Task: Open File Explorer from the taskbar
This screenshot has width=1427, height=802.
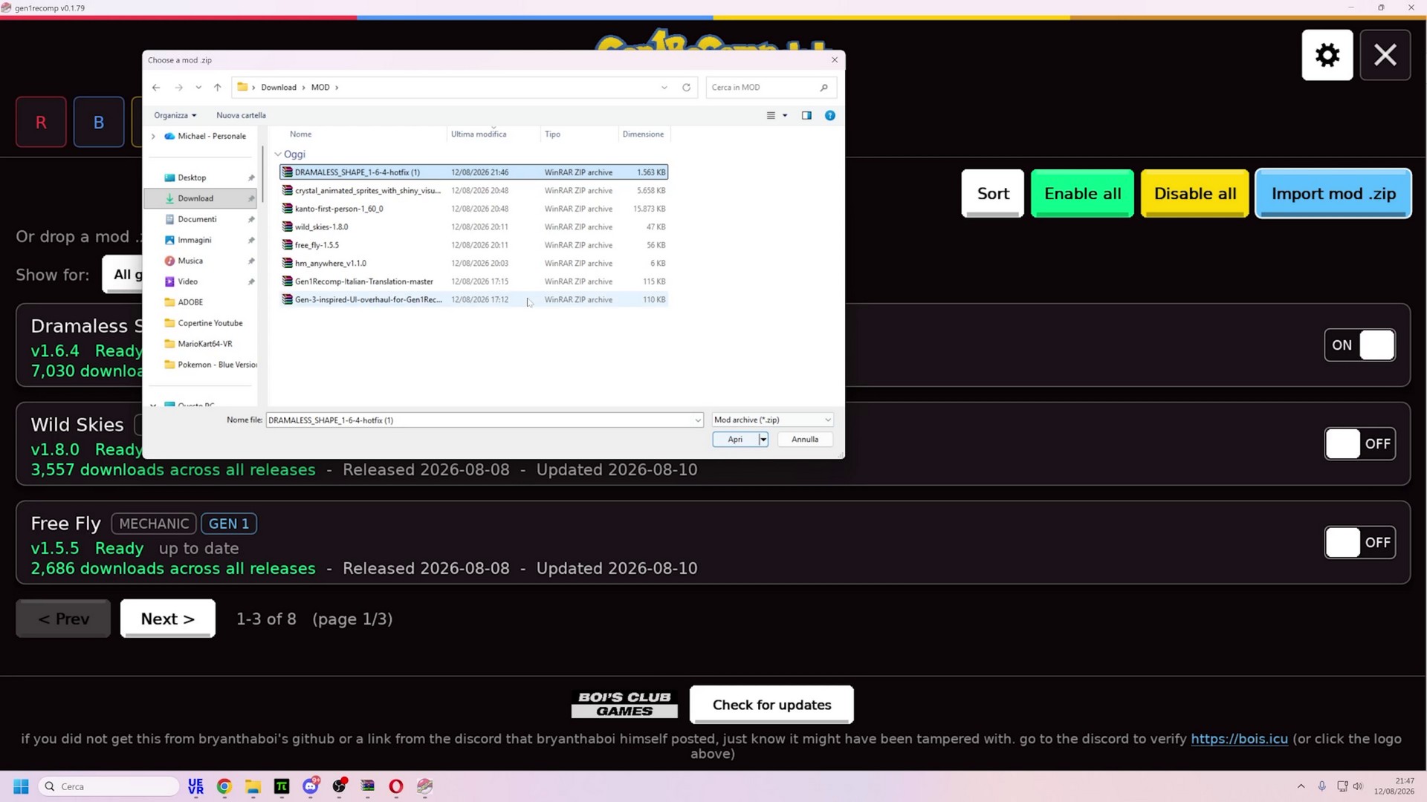Action: pos(253,786)
